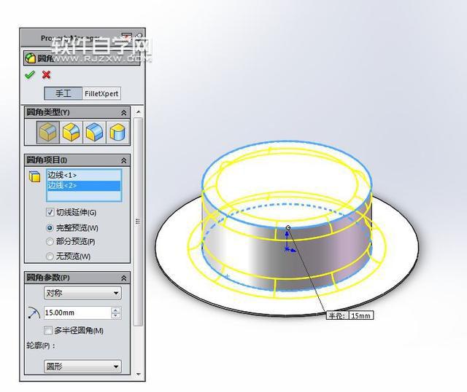Increase radius with the up spinner arrow
This screenshot has width=467, height=392.
tap(115, 310)
